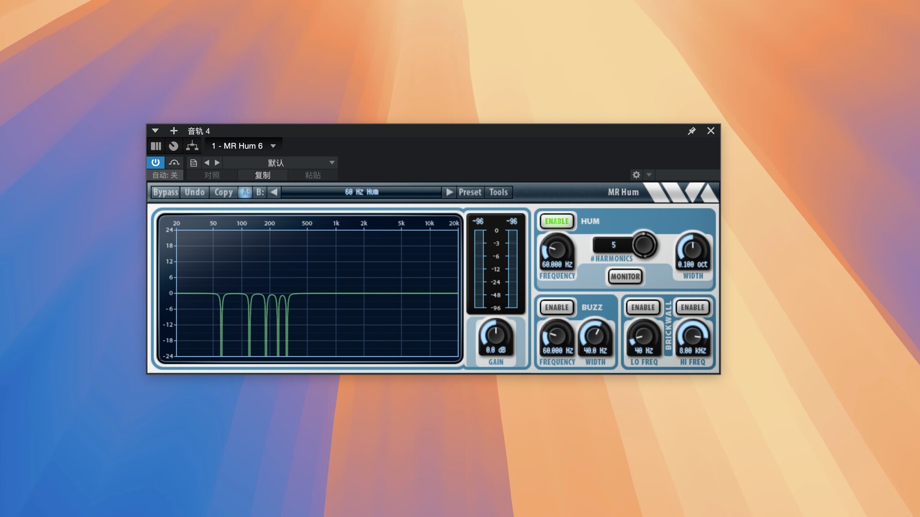Open the Tools menu

[x=498, y=192]
